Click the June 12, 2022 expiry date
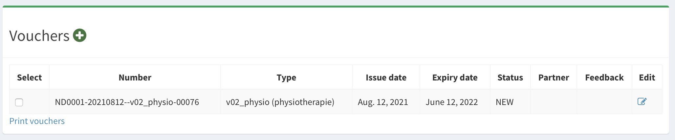 click(x=451, y=102)
